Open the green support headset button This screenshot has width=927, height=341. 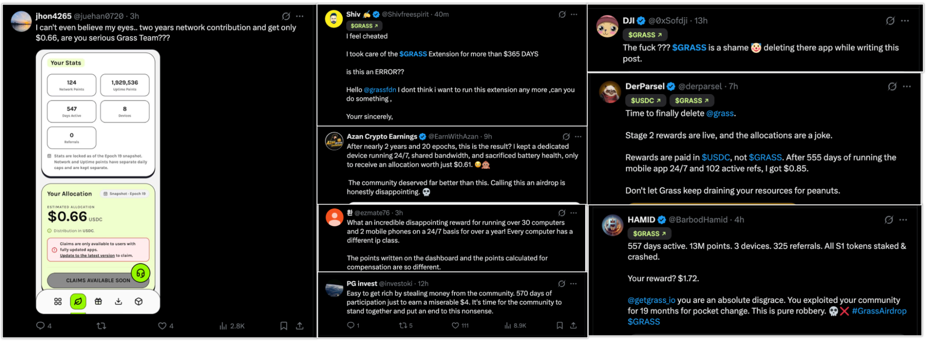pos(141,273)
